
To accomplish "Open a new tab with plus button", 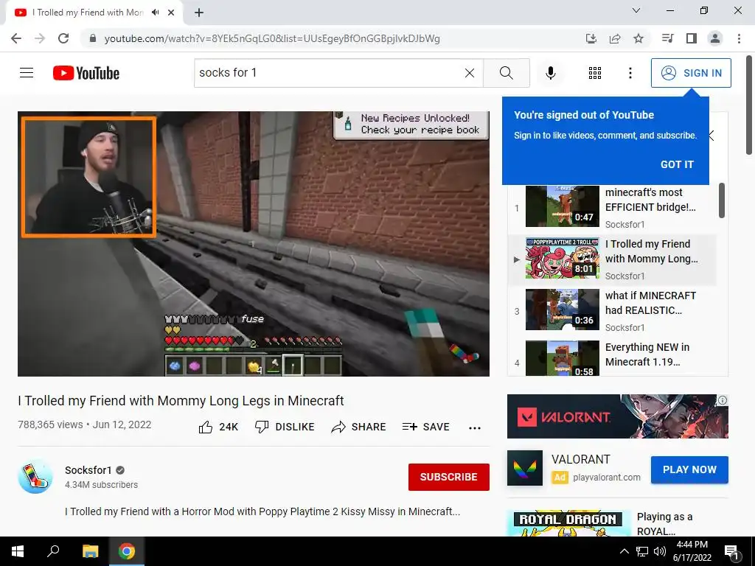I will pos(199,13).
